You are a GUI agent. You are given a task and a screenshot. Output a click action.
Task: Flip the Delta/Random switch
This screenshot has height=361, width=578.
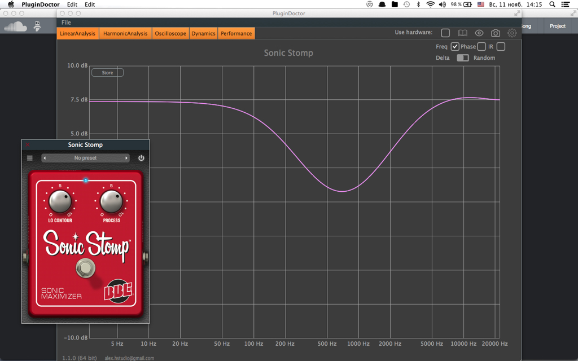click(x=463, y=58)
